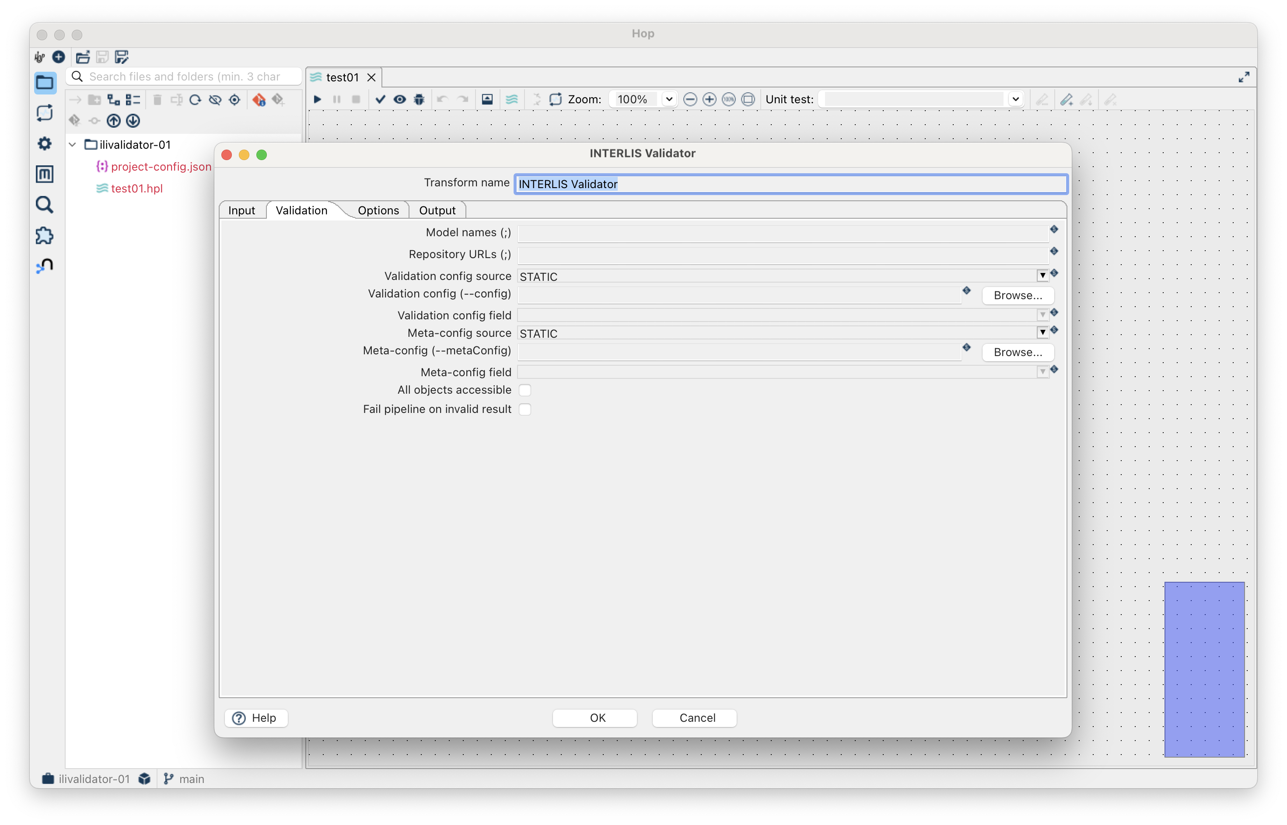The width and height of the screenshot is (1287, 825).
Task: Click the debug pipeline bug icon
Action: (x=420, y=99)
